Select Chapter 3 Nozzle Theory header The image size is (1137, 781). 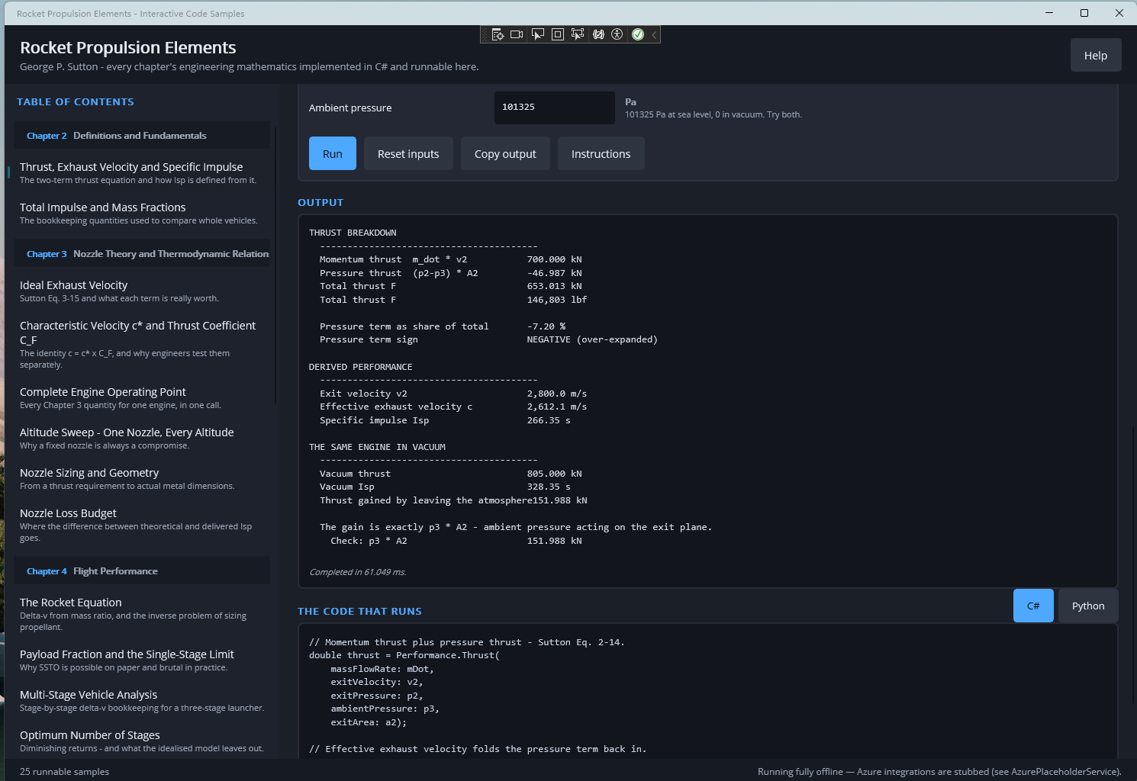pos(142,254)
